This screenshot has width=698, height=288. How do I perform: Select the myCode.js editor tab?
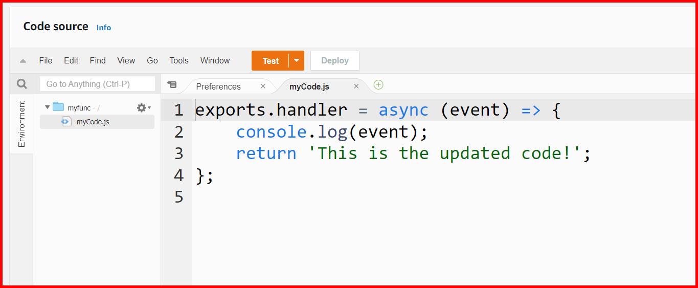click(x=309, y=86)
